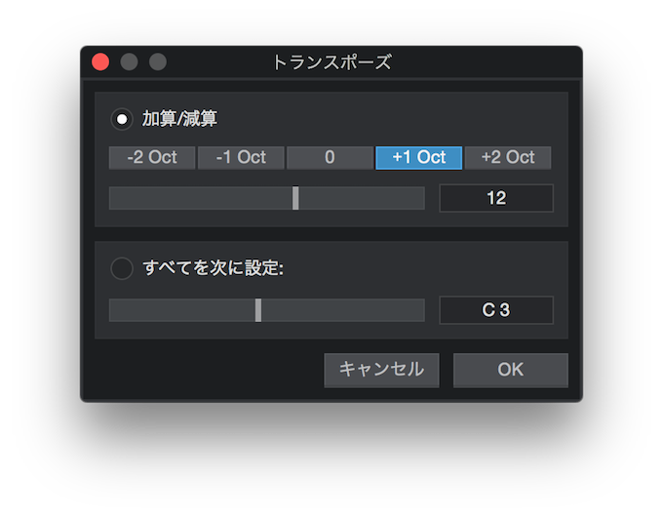Viewport: 663px width, 517px height.
Task: Click the トランスポーズ title text
Action: (331, 62)
